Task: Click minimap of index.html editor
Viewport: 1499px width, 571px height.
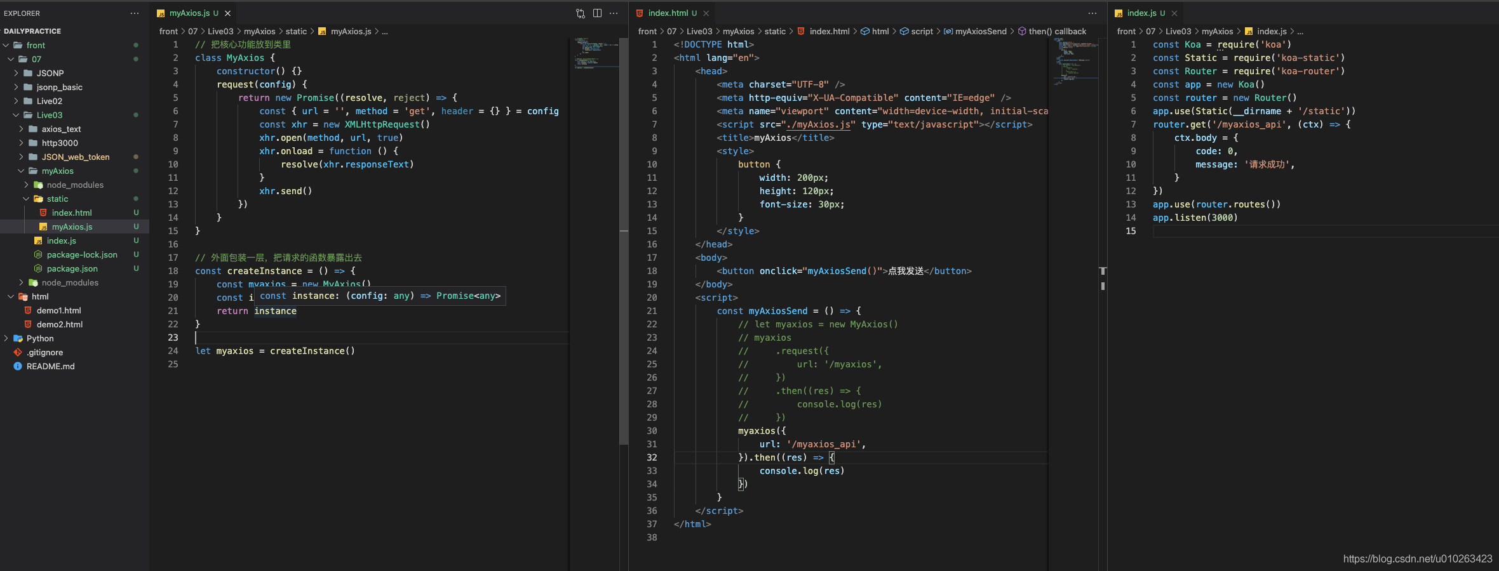Action: point(1075,60)
